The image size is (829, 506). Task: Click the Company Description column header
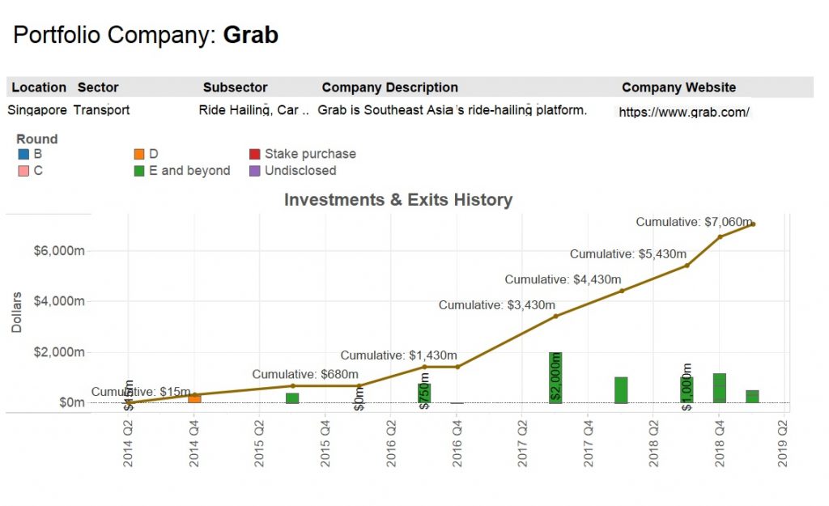point(389,87)
